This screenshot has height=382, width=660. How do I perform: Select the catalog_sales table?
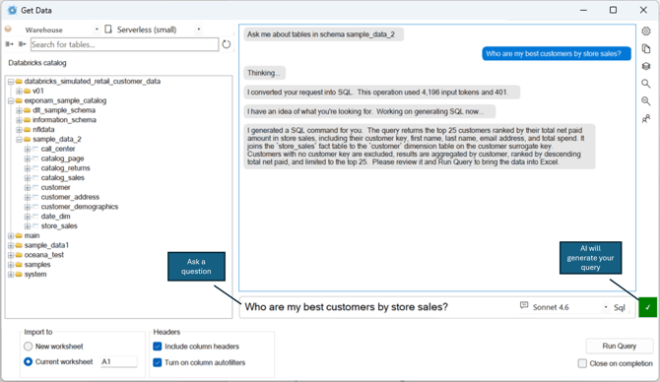click(62, 178)
